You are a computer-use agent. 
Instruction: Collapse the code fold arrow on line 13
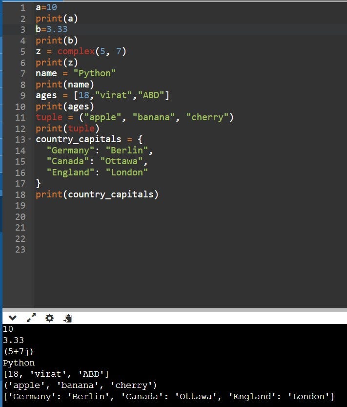tap(30, 139)
